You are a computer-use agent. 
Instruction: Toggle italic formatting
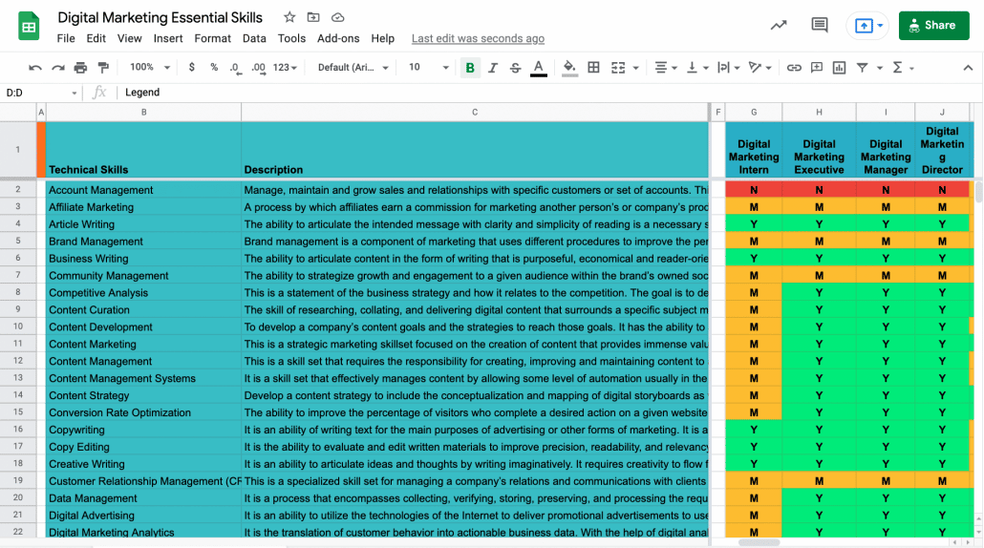point(493,68)
